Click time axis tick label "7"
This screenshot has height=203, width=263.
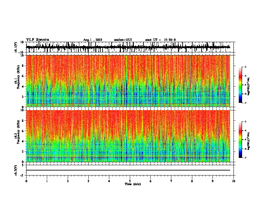[x=171, y=181]
